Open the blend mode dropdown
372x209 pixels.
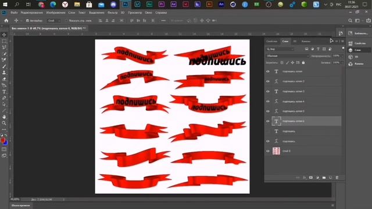(x=287, y=56)
